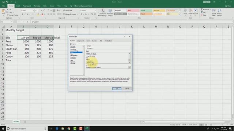Click the Undo arrow in the title bar
Viewport: 234px width, 131px height.
tap(7, 2)
